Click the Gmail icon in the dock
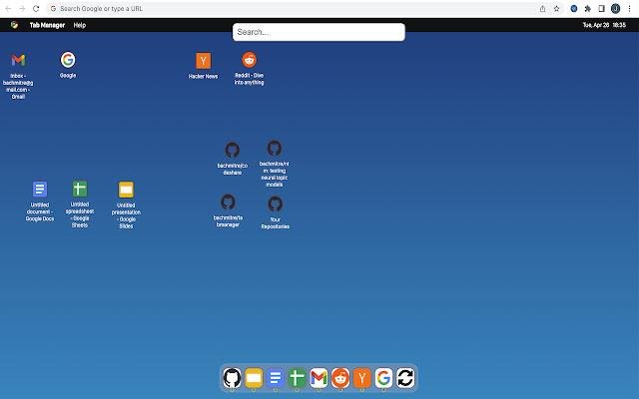The width and height of the screenshot is (639, 399). tap(319, 378)
